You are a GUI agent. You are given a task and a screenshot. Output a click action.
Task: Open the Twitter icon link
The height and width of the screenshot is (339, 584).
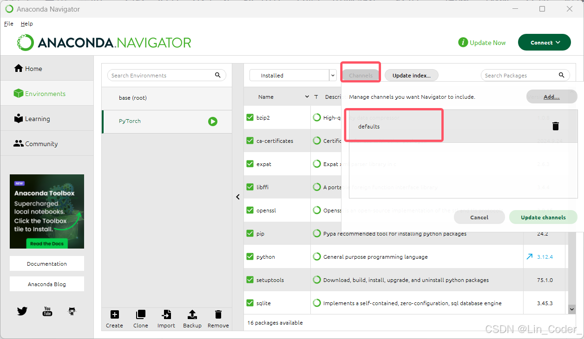pos(22,311)
